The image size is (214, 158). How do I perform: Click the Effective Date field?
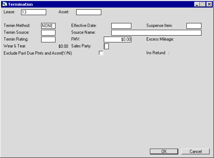point(121,26)
